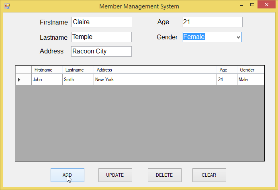Click the New York address cell
The width and height of the screenshot is (278, 190).
[155, 80]
